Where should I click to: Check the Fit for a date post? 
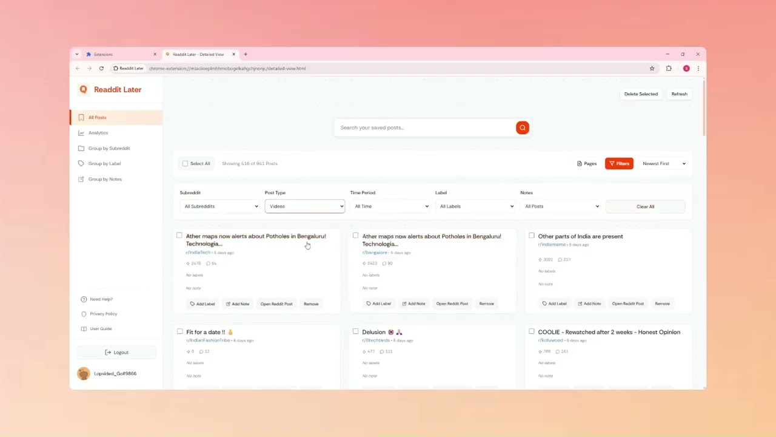point(179,331)
